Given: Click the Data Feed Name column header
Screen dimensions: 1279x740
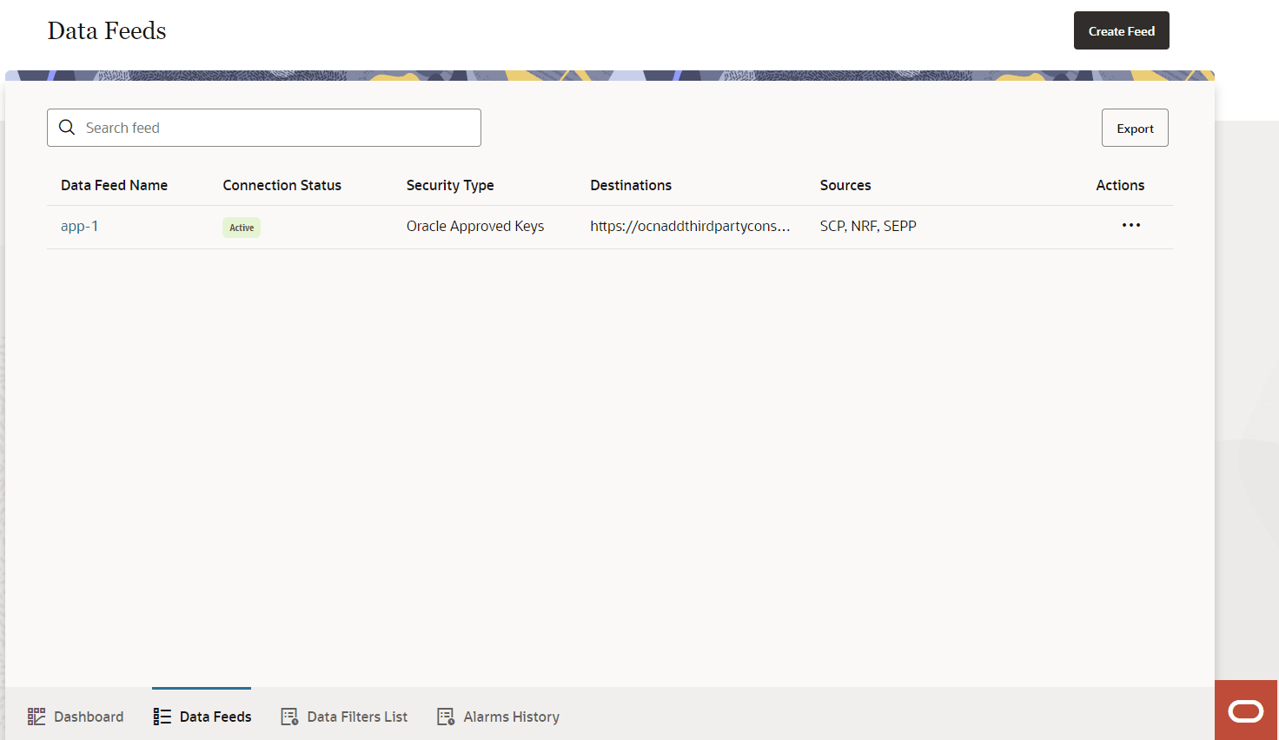Looking at the screenshot, I should [x=114, y=185].
